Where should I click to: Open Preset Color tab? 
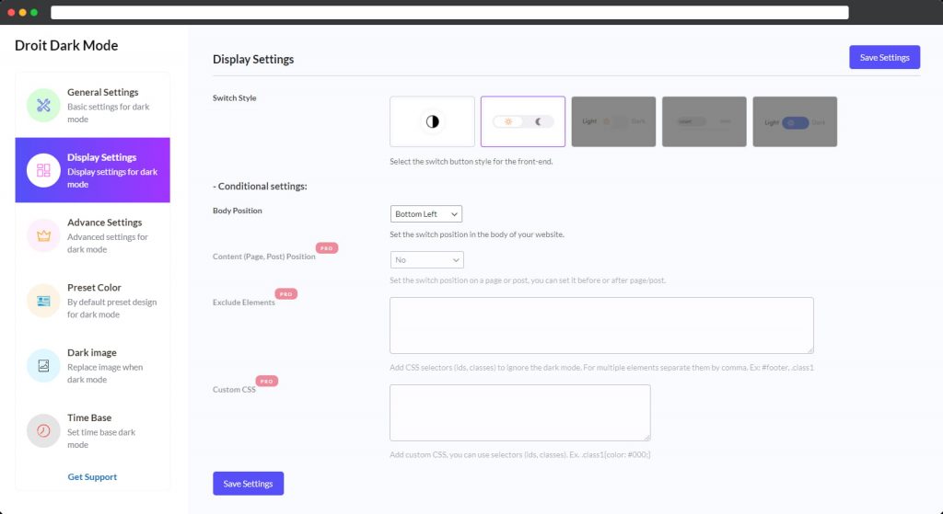pos(93,301)
